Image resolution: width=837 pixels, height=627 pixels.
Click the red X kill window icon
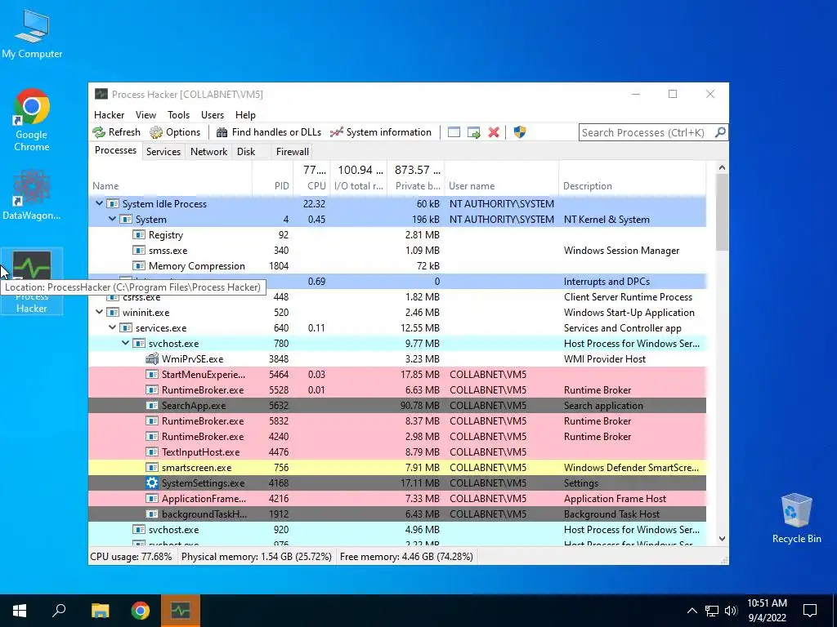pyautogui.click(x=494, y=132)
